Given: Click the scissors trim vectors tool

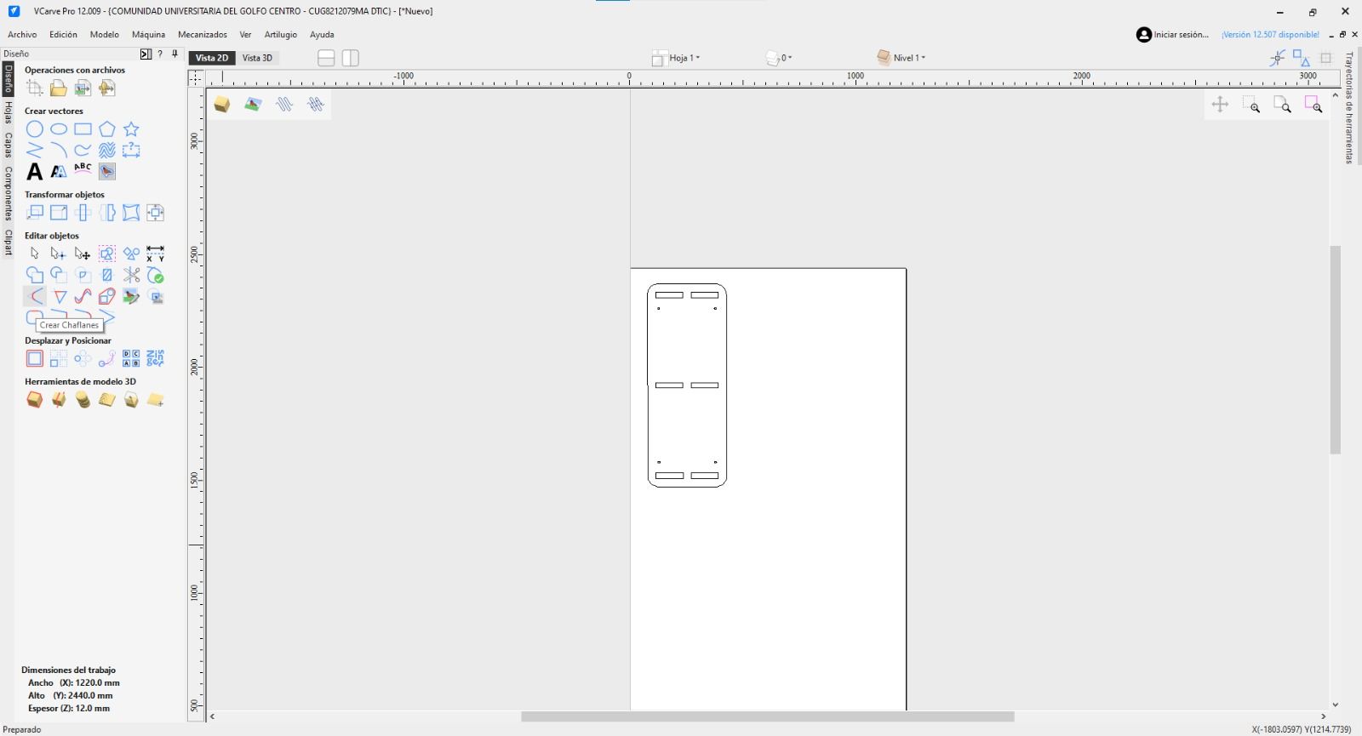Looking at the screenshot, I should click(131, 275).
